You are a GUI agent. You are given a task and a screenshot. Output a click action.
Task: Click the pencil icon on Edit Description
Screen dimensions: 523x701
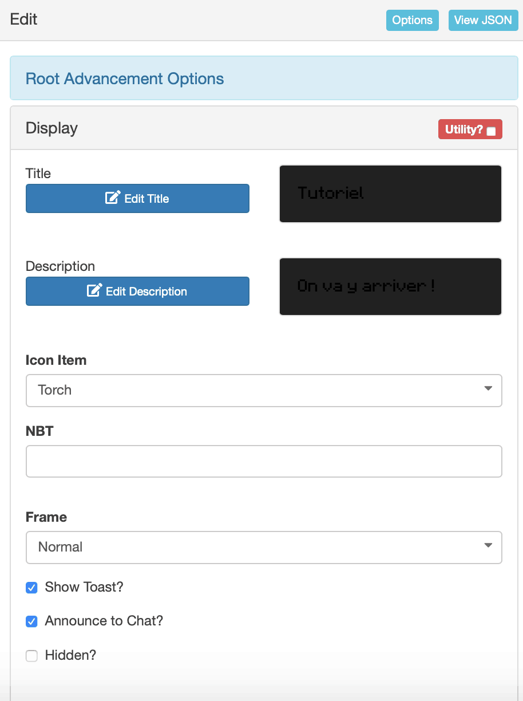(x=94, y=291)
